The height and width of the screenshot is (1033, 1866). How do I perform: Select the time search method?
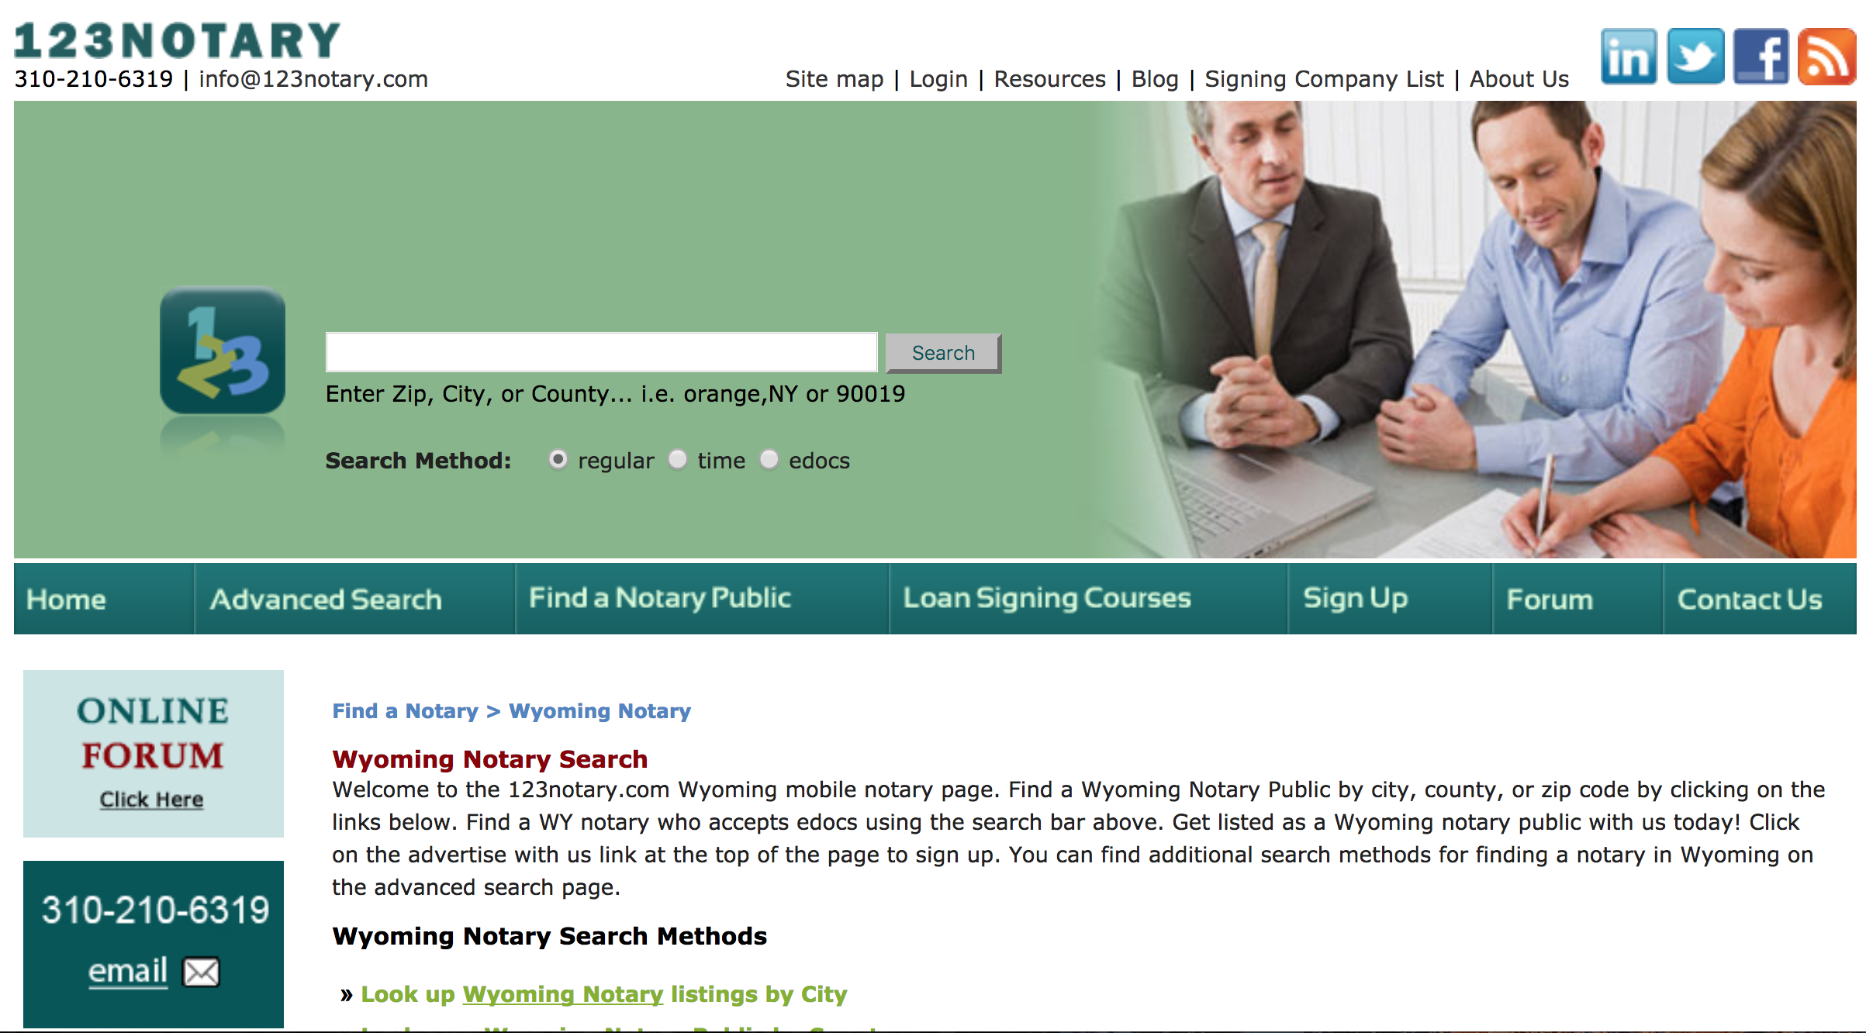(678, 459)
